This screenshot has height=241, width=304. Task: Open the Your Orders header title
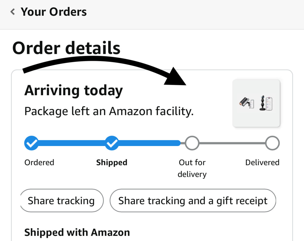point(53,12)
